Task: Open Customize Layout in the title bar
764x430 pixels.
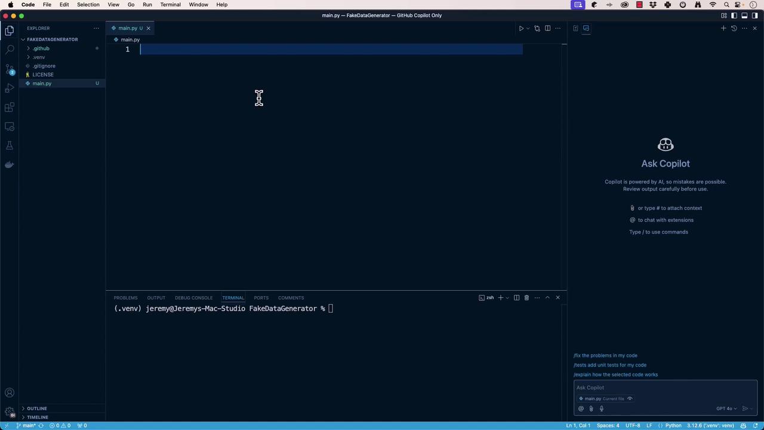Action: [x=724, y=16]
